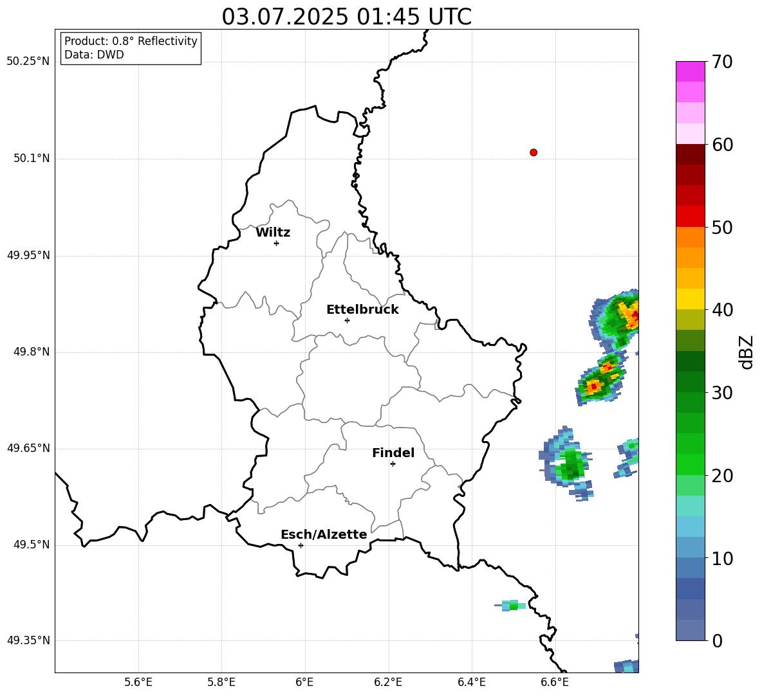Click the 10 colorbar tick label

tap(722, 558)
